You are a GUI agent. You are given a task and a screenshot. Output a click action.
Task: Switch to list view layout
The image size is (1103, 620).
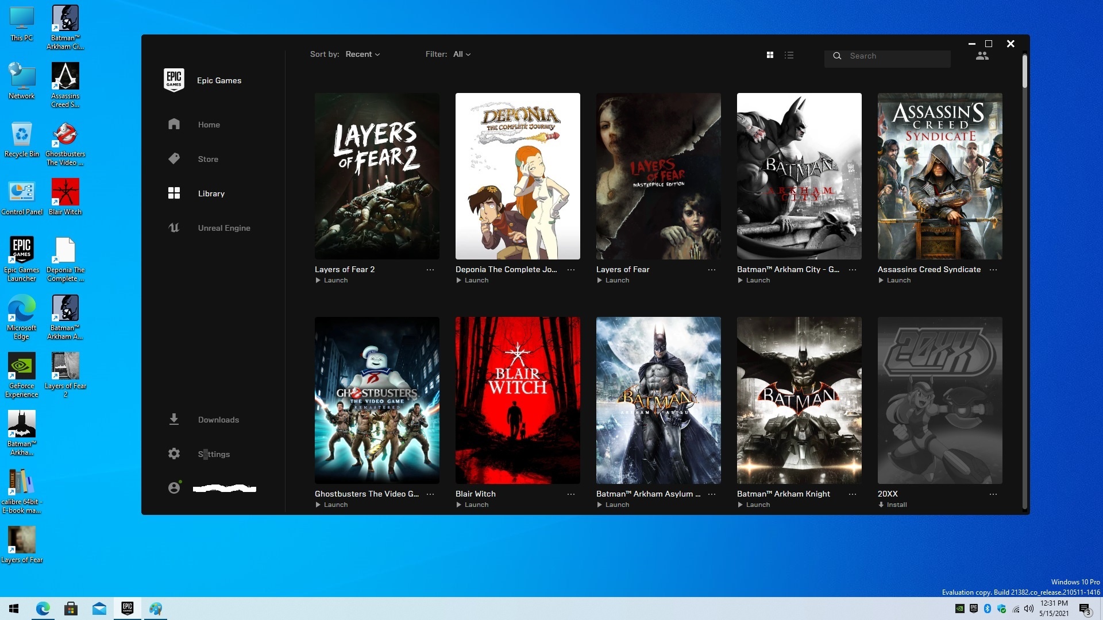click(789, 55)
